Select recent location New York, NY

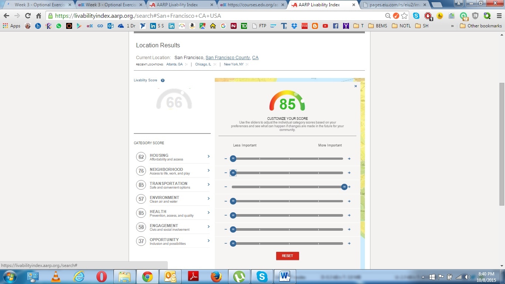[234, 64]
